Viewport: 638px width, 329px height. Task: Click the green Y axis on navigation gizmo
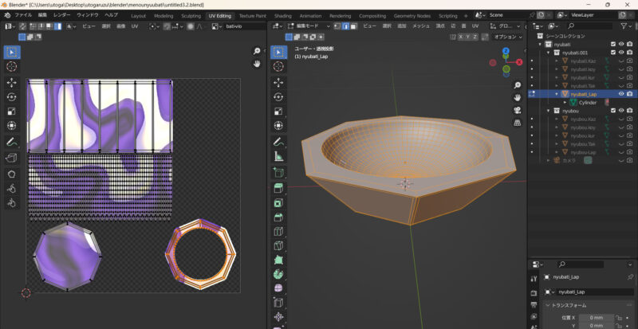click(x=506, y=69)
